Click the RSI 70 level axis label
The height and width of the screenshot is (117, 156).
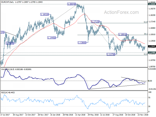pyautogui.click(x=149, y=98)
